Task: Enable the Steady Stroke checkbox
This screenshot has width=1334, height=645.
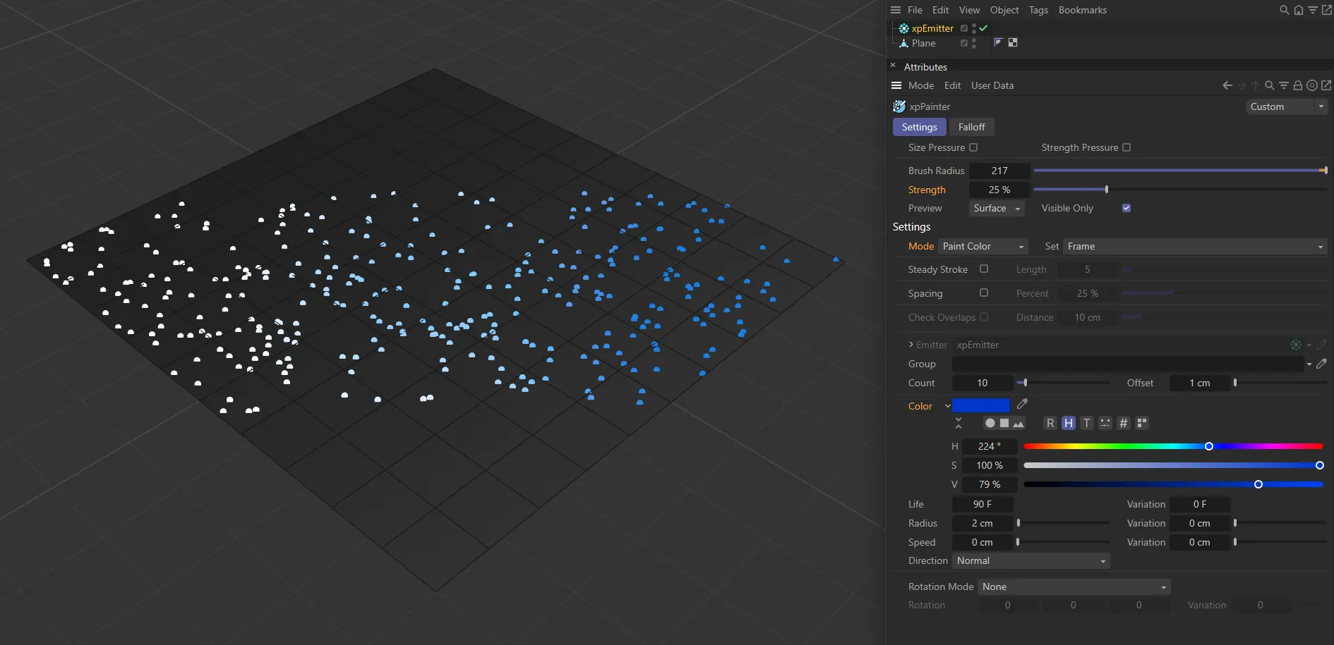Action: point(984,269)
